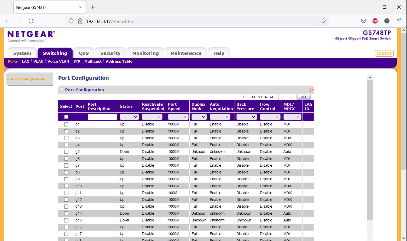This screenshot has width=407, height=241.
Task: Open the Flow Control dropdown
Action: tap(270, 117)
